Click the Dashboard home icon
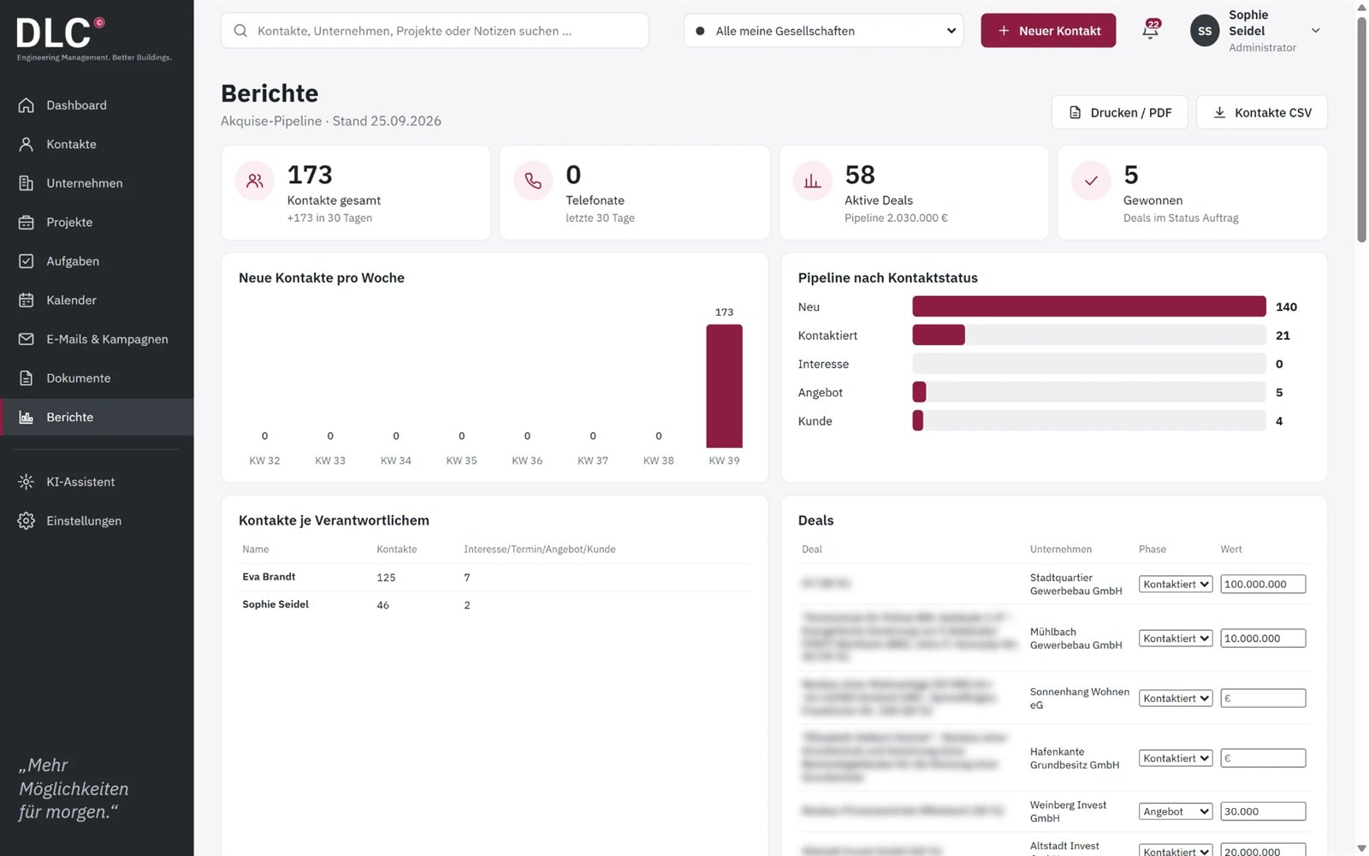Image resolution: width=1369 pixels, height=856 pixels. tap(27, 105)
